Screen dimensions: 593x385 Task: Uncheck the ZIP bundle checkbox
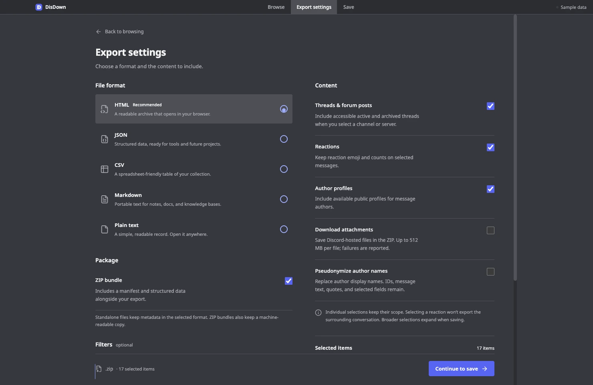click(x=288, y=281)
